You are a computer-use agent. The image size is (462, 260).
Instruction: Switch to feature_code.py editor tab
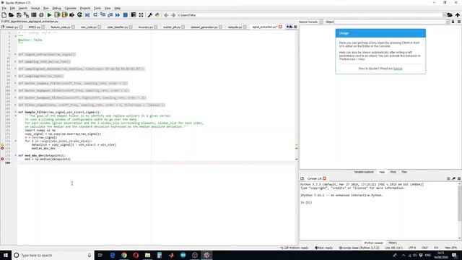61,27
